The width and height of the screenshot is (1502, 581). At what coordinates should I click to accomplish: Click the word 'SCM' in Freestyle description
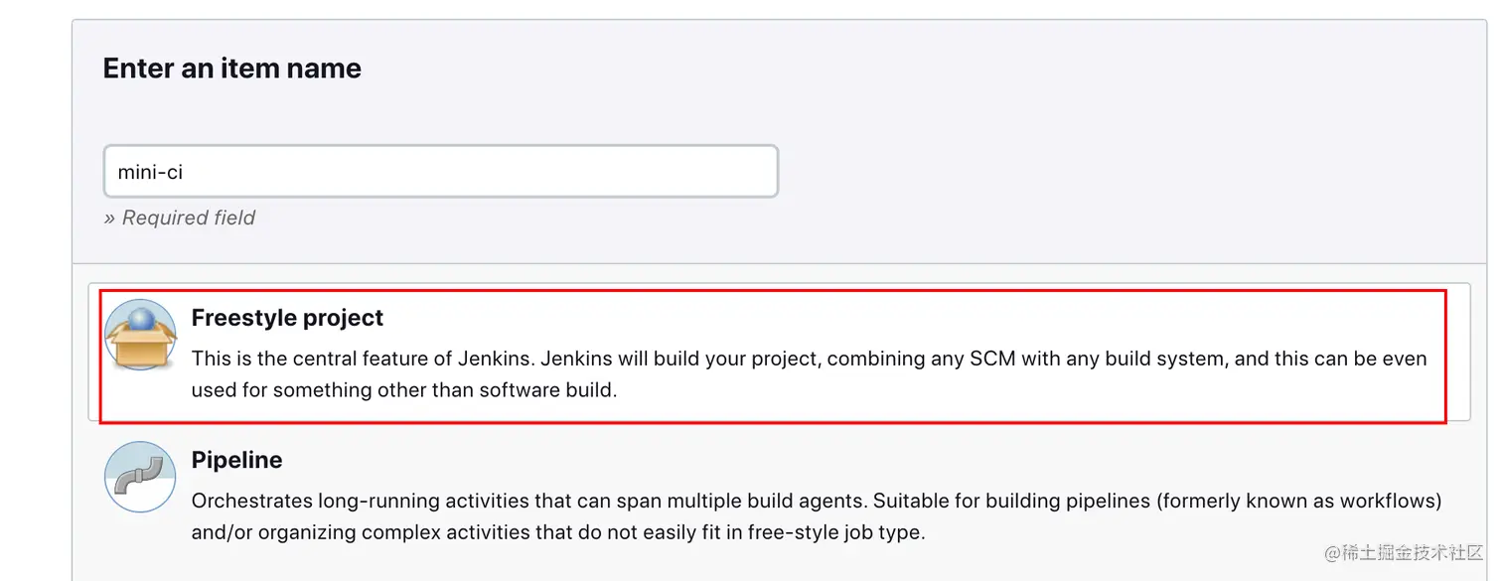click(991, 359)
